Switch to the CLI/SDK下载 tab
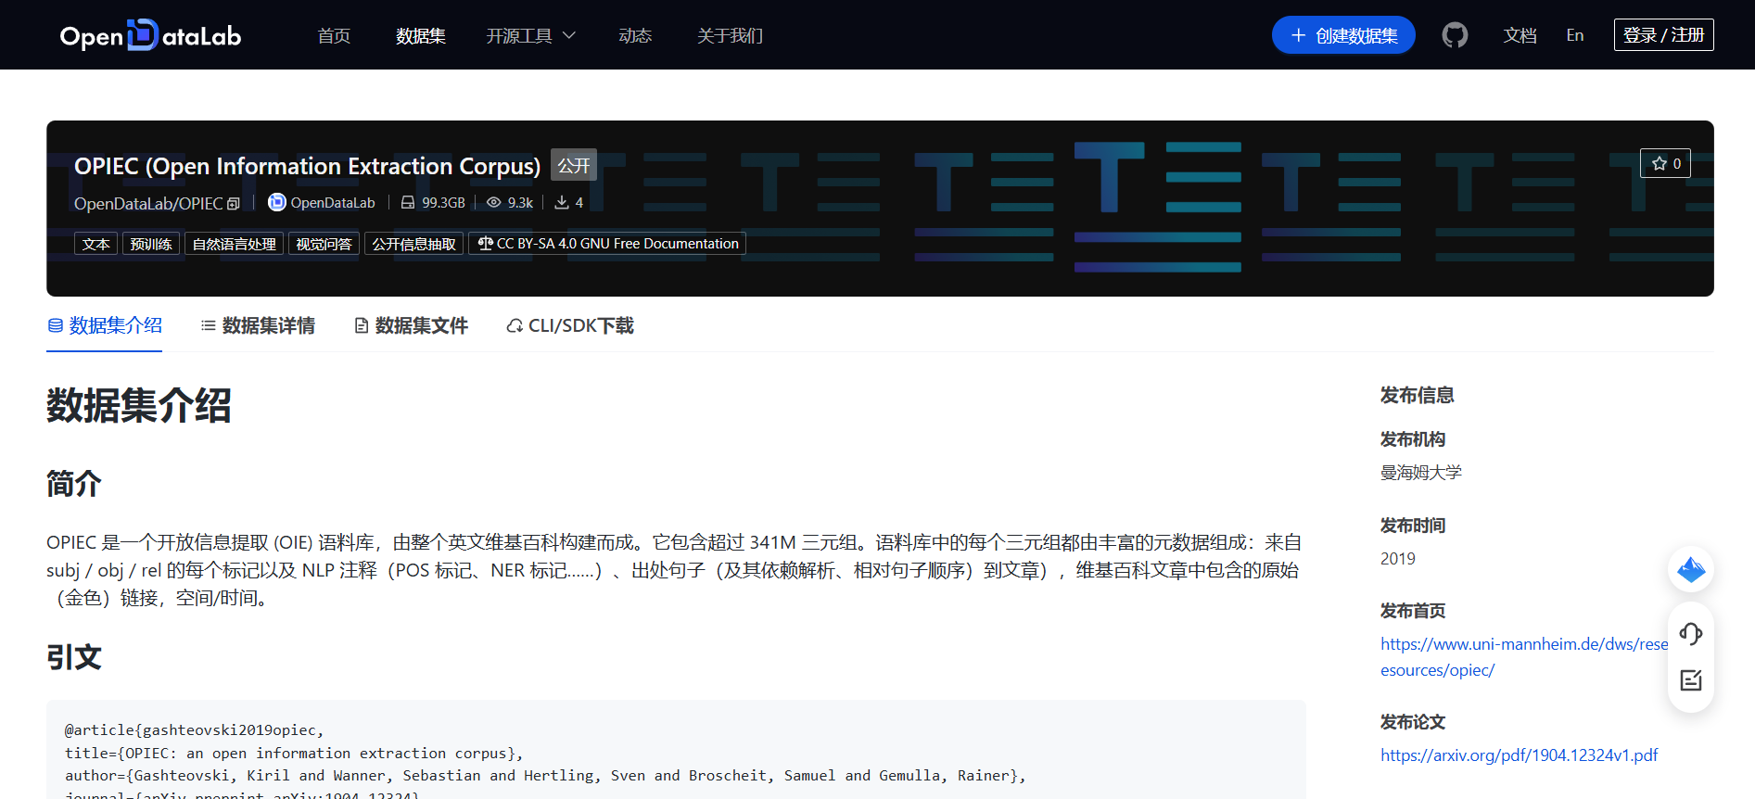The image size is (1755, 799). pos(570,325)
